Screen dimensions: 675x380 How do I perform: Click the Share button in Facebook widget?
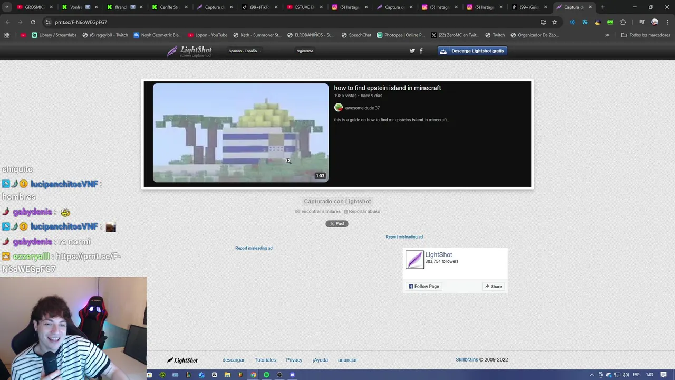click(494, 287)
